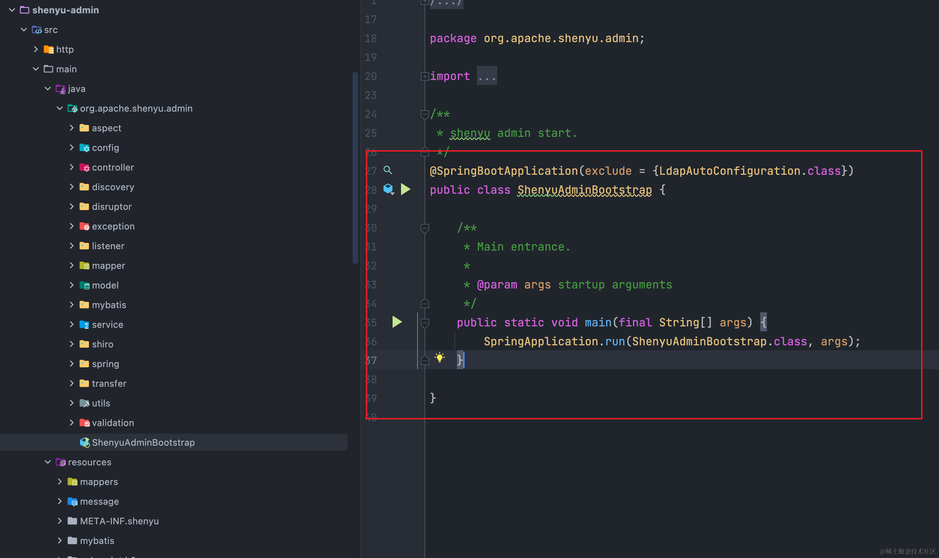Viewport: 939px width, 558px height.
Task: Select the config package folder icon
Action: click(x=84, y=148)
